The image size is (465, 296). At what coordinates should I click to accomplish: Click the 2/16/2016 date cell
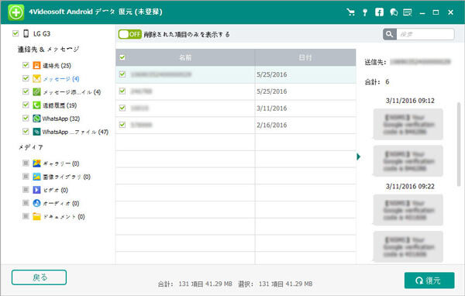tap(272, 126)
